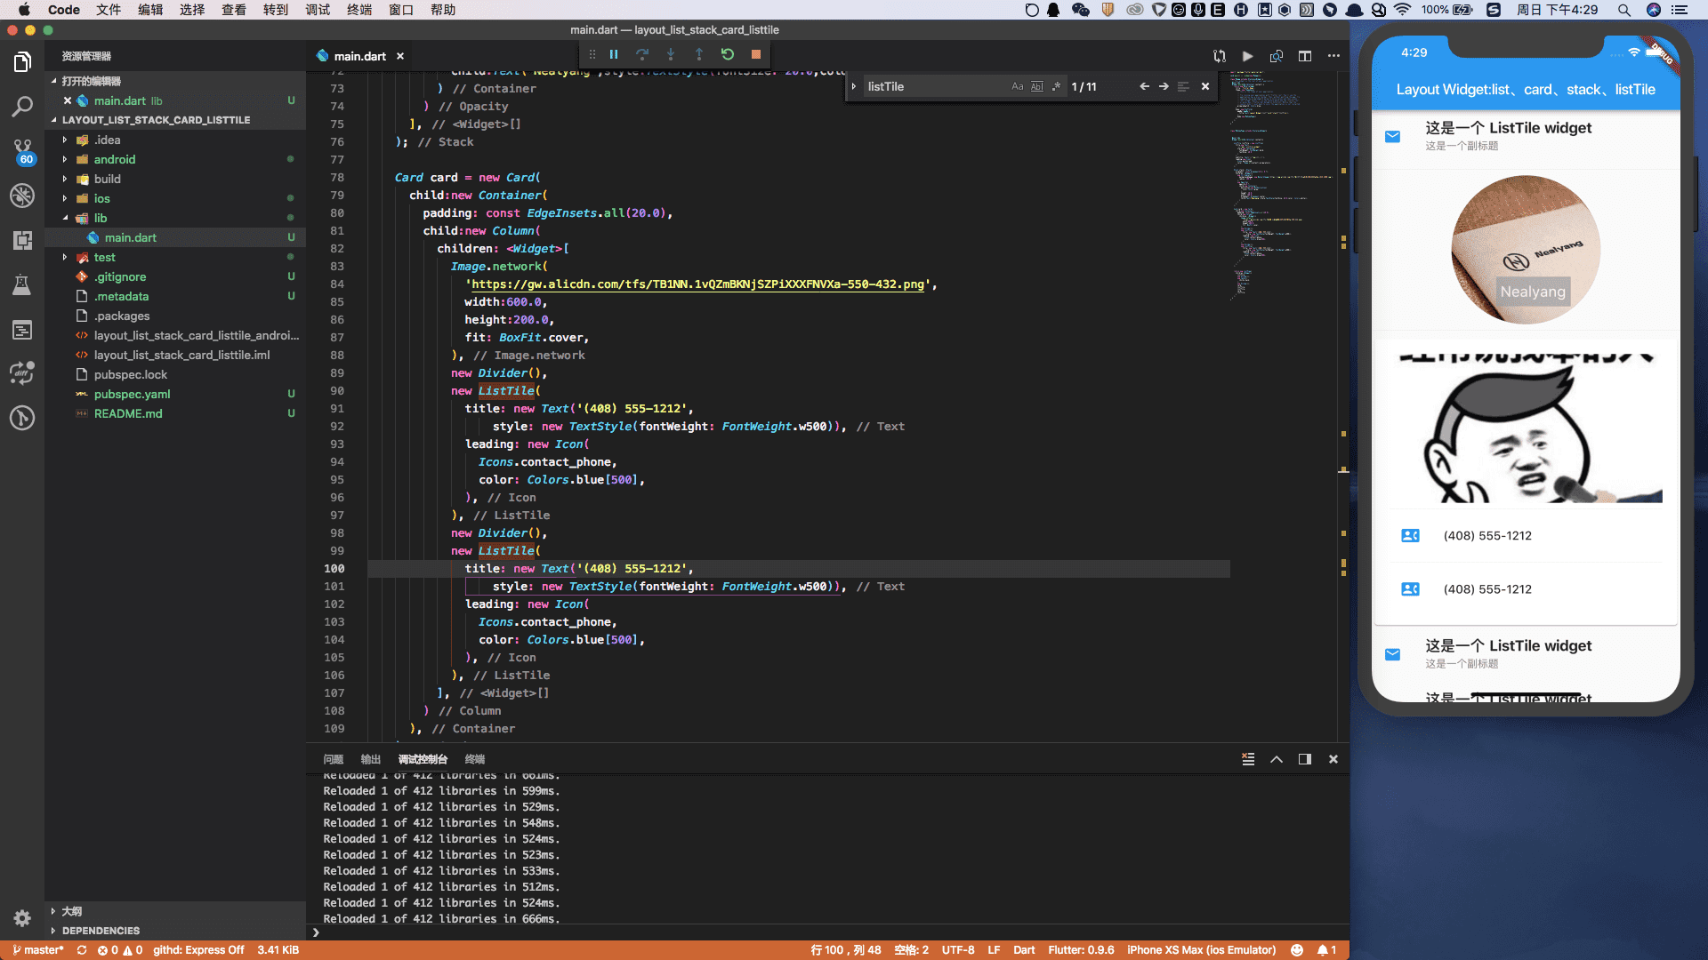The image size is (1708, 960).
Task: Split the editor to the right
Action: tap(1305, 56)
